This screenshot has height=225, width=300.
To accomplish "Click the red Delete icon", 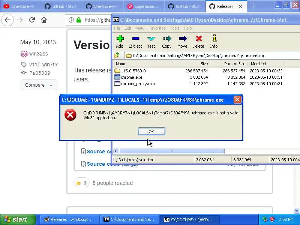I will [x=198, y=42].
